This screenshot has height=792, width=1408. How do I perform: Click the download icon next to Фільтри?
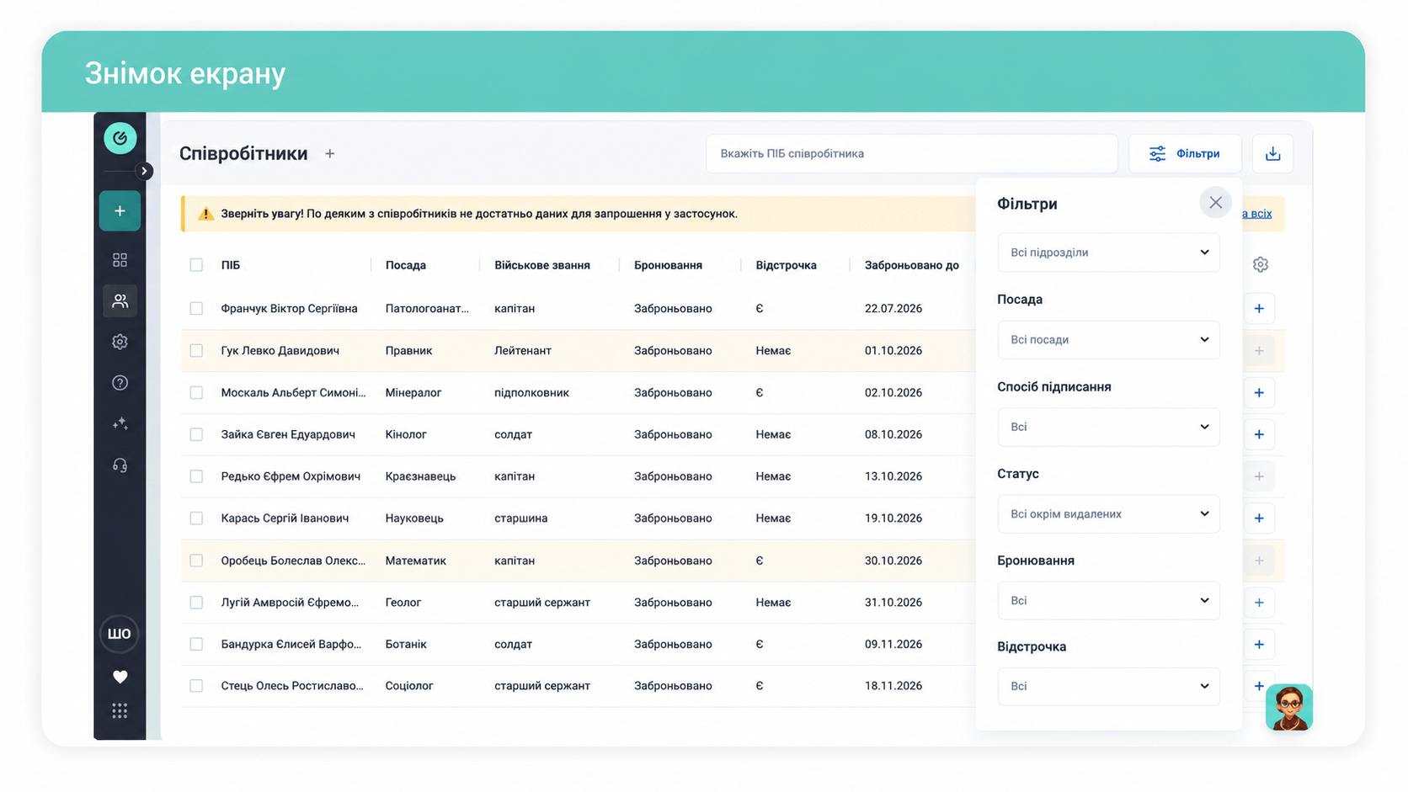(x=1272, y=154)
